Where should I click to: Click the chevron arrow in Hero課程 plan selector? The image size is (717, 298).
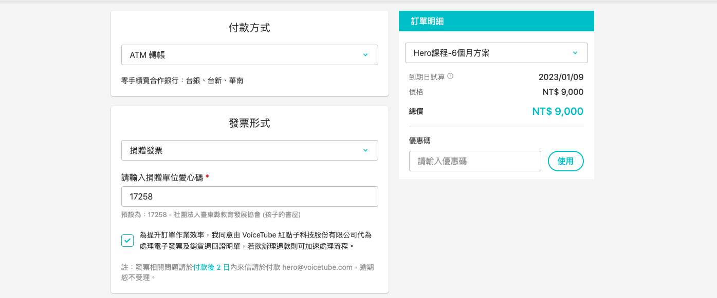click(x=575, y=53)
